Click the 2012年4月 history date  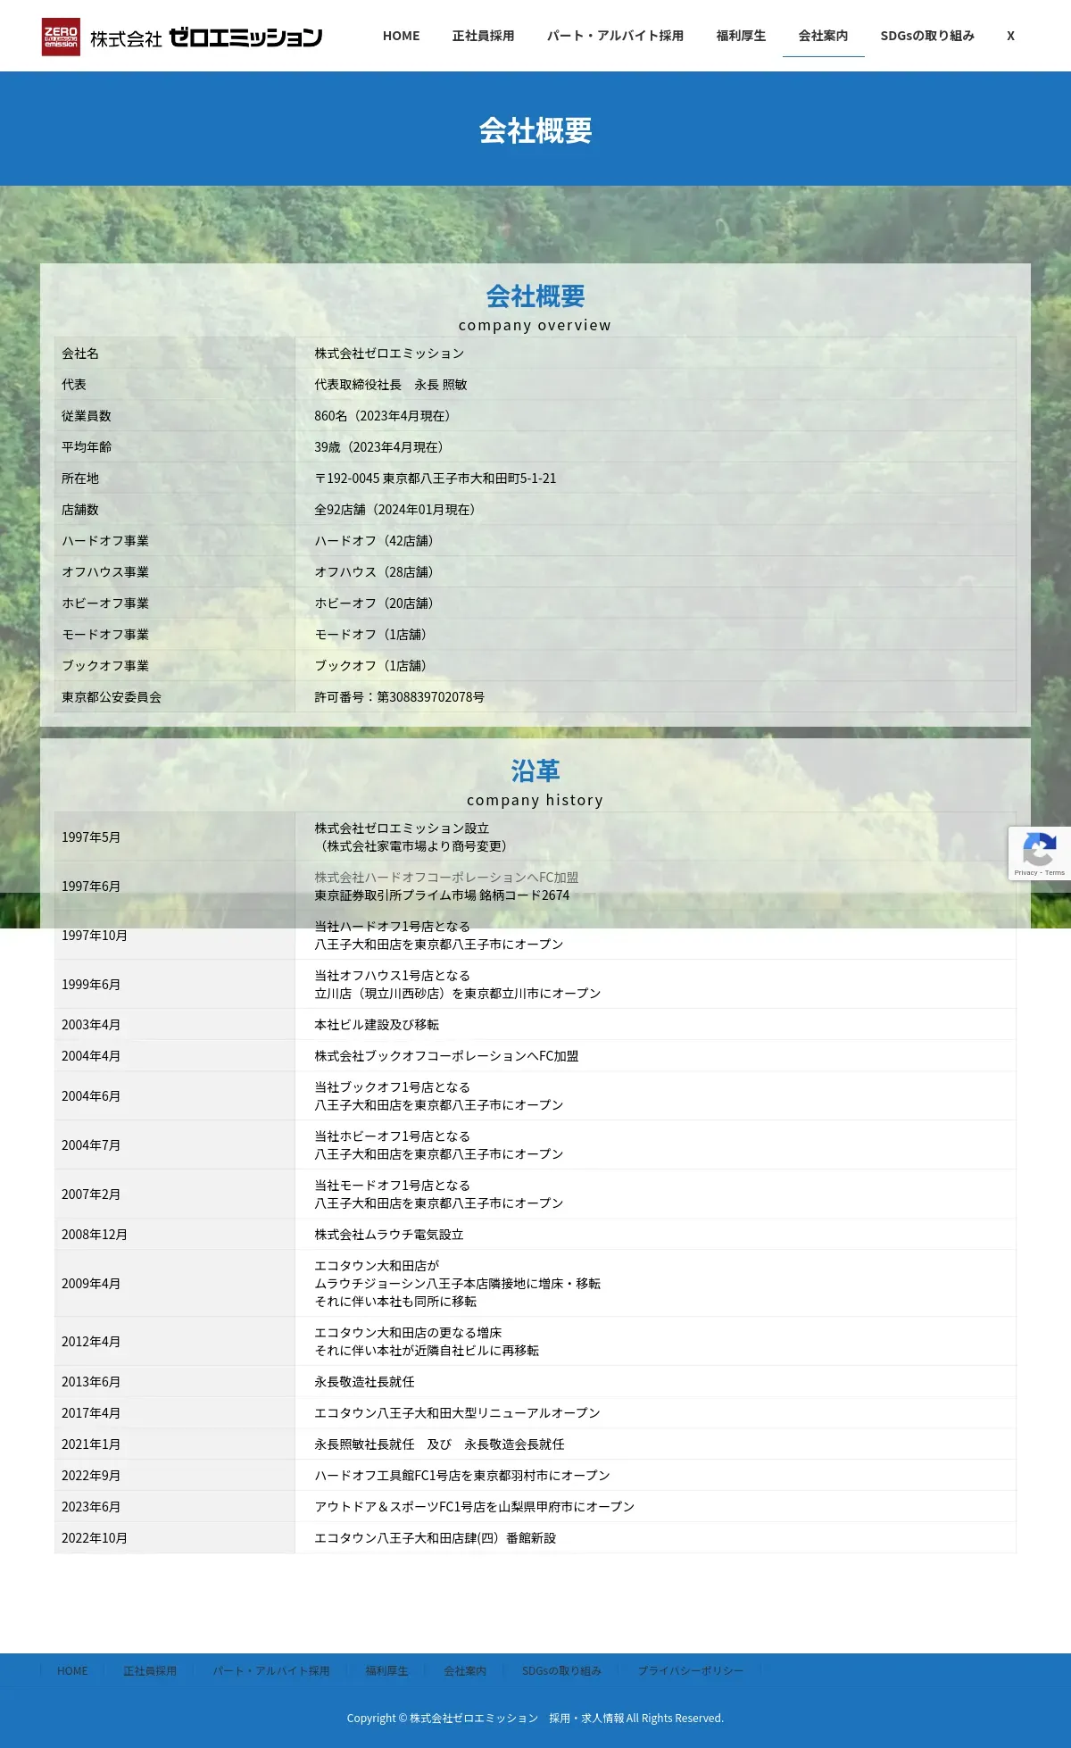(91, 1342)
